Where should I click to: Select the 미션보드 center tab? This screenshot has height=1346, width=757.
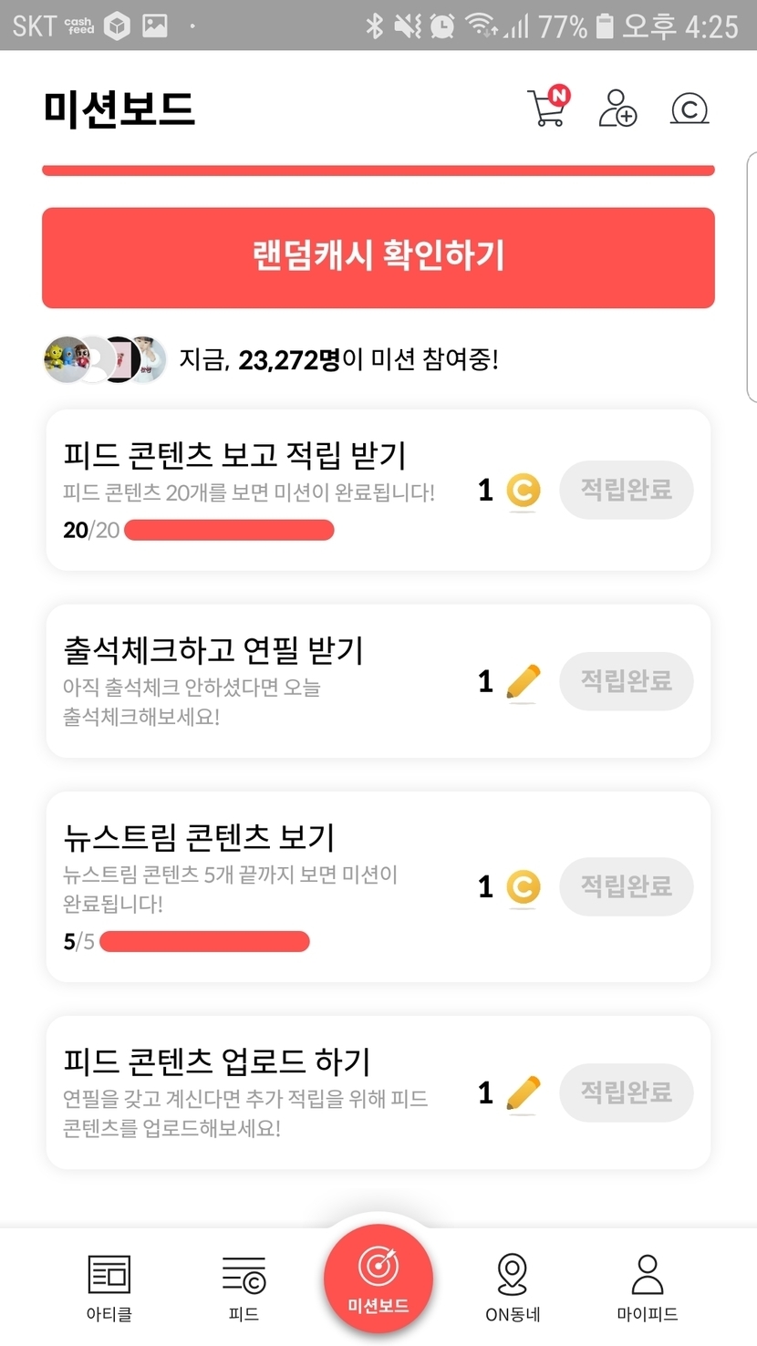(378, 1278)
